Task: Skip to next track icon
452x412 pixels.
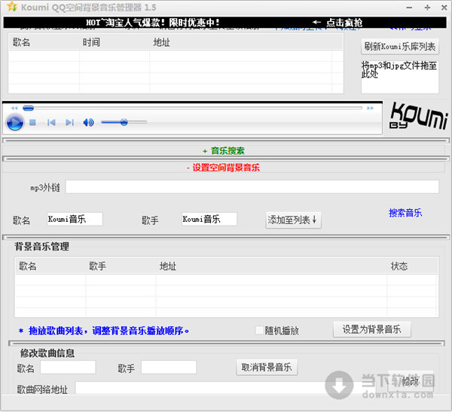Action: (69, 123)
